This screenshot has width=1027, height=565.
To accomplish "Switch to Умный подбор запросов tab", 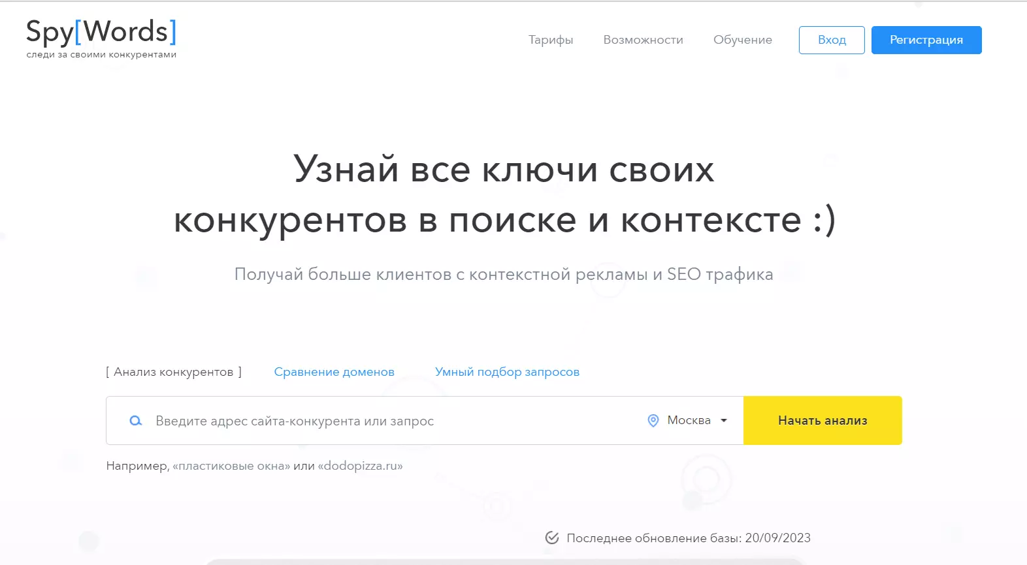I will pyautogui.click(x=507, y=372).
